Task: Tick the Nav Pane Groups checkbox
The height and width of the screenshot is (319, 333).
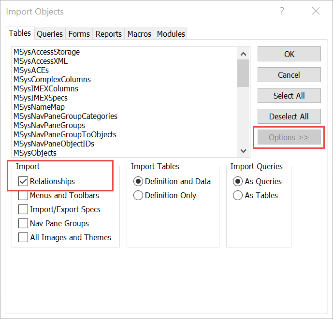Action: [23, 224]
